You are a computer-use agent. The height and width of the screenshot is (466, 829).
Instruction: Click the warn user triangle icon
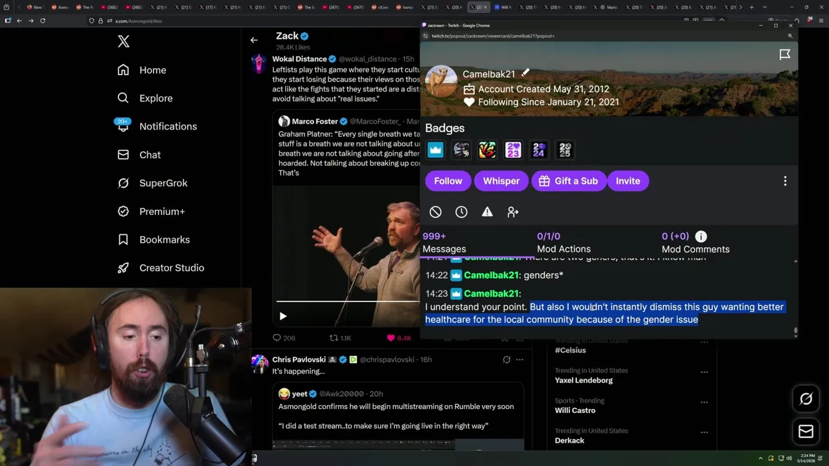tap(487, 212)
